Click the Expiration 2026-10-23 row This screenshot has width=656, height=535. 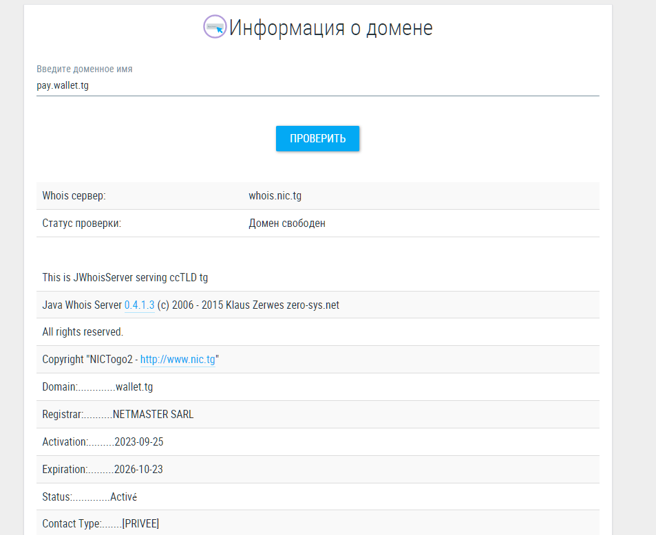pos(317,470)
